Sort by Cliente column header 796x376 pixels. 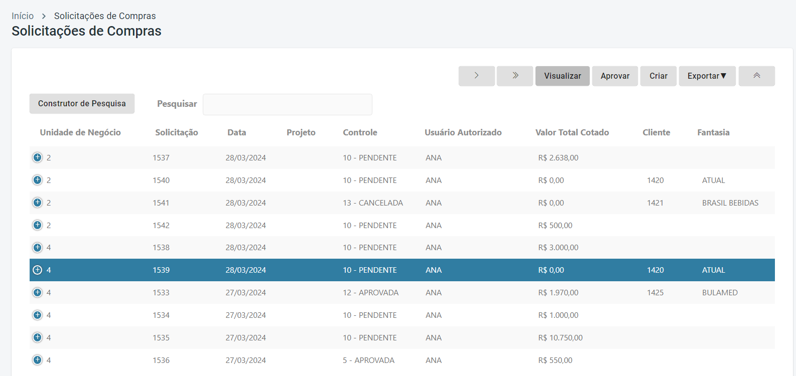pyautogui.click(x=656, y=132)
